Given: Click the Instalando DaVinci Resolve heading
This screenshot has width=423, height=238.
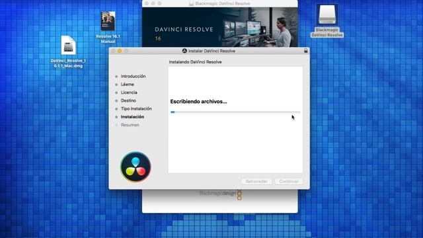Looking at the screenshot, I should pyautogui.click(x=196, y=62).
